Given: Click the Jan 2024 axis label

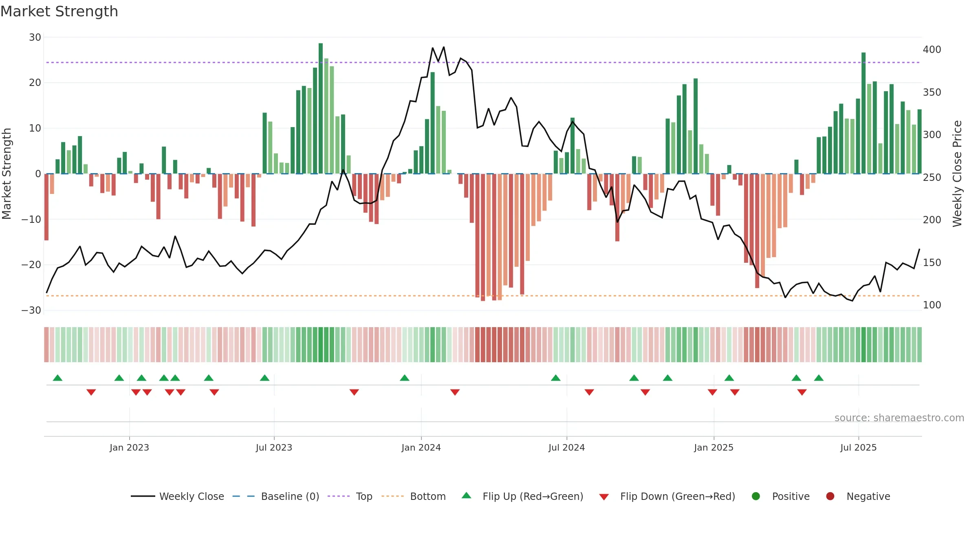Looking at the screenshot, I should pos(421,447).
